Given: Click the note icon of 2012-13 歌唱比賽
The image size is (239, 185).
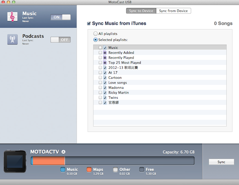Looking at the screenshot, I should (105, 67).
